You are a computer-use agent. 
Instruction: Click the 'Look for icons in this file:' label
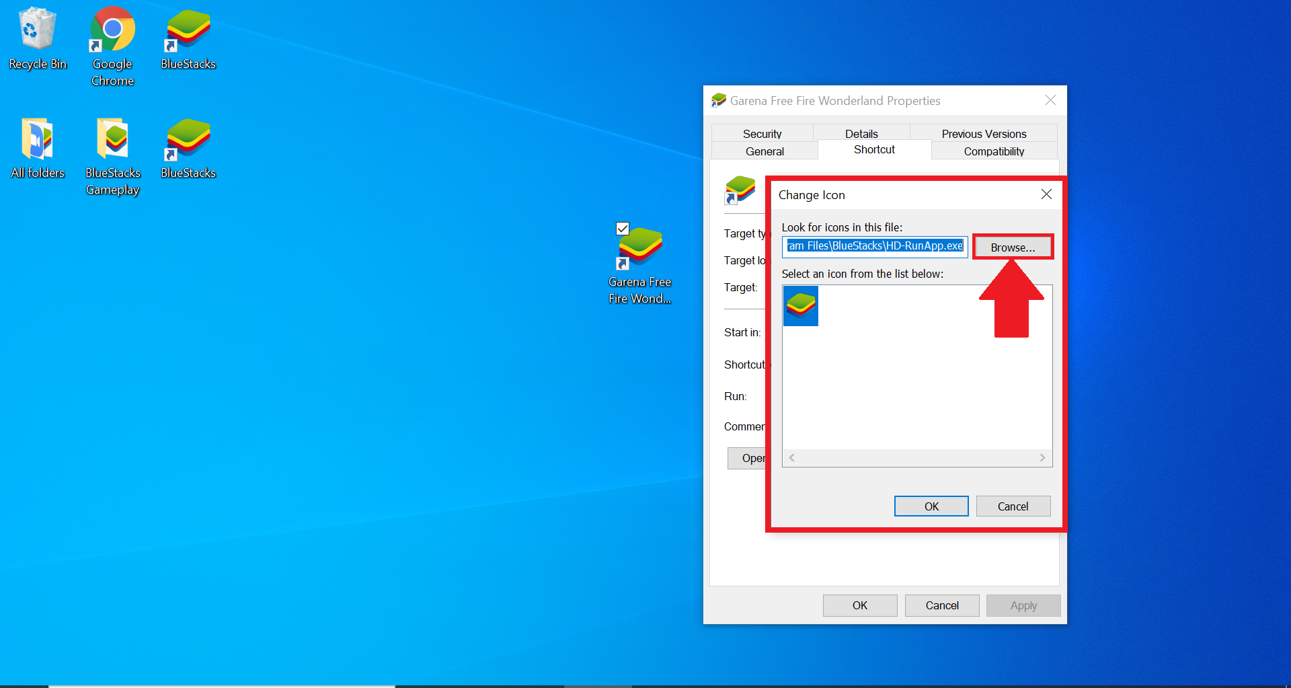842,227
